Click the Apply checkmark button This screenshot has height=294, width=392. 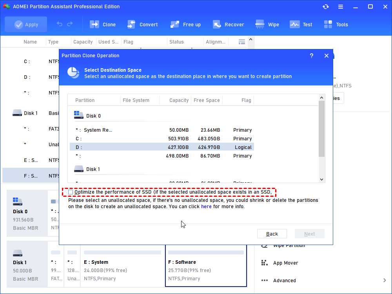(x=26, y=24)
